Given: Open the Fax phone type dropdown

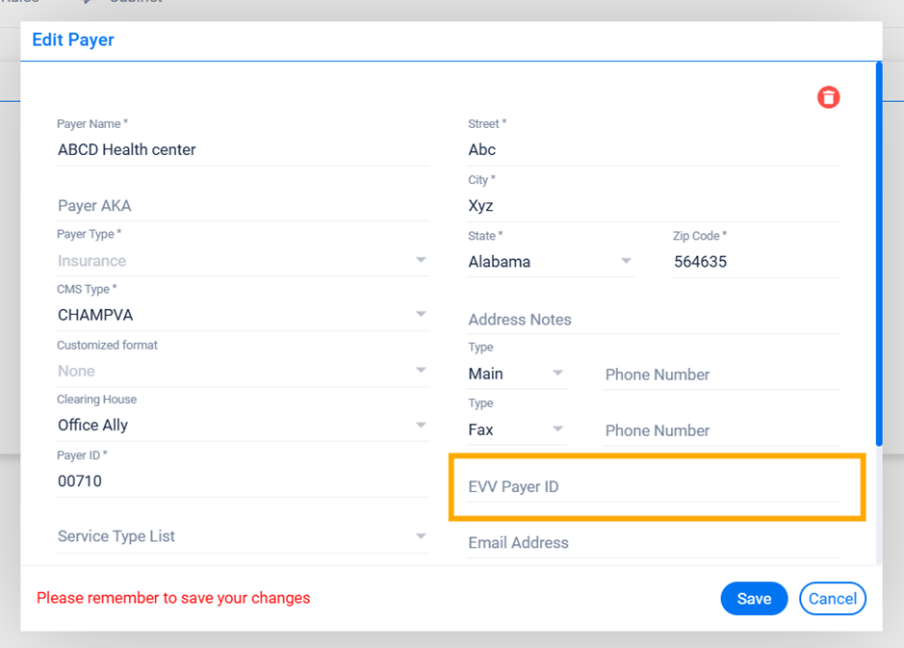Looking at the screenshot, I should click(557, 429).
